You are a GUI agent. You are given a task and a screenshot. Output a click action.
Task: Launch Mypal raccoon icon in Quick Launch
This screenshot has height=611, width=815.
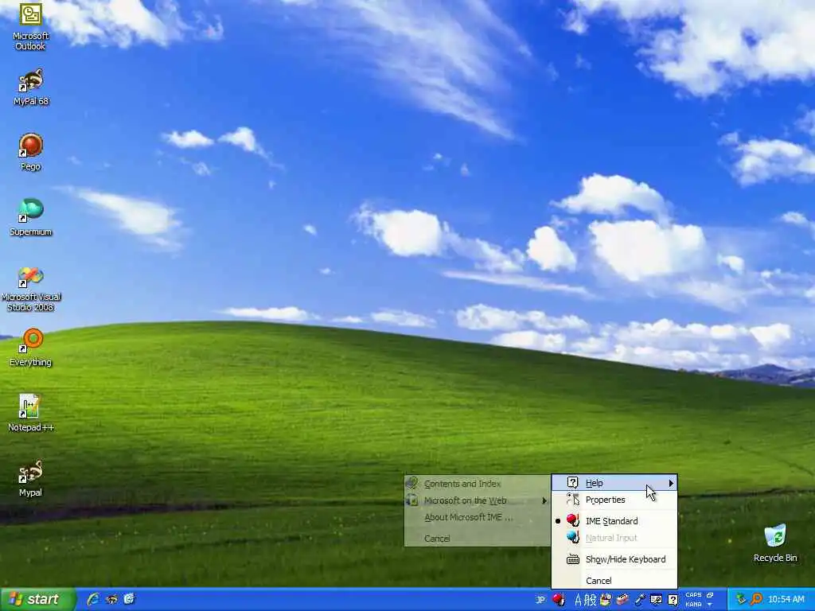tap(111, 599)
